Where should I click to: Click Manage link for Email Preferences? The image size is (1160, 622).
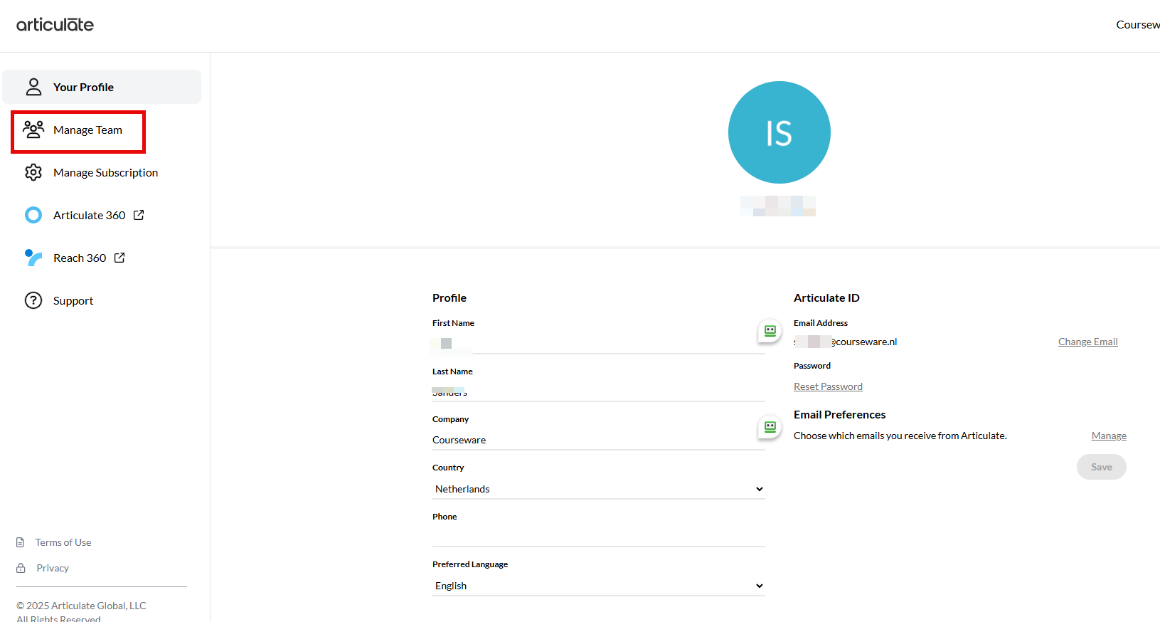coord(1109,436)
